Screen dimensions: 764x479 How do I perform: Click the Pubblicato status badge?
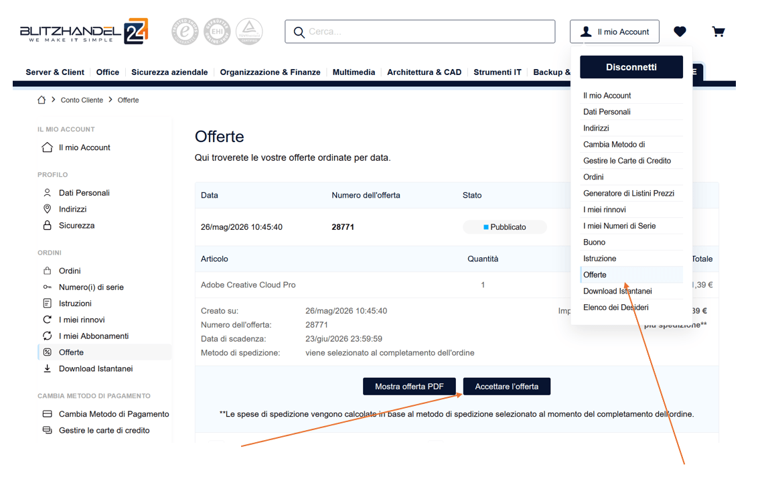click(505, 227)
